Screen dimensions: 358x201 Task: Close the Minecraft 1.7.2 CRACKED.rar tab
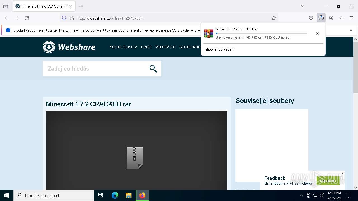70,6
